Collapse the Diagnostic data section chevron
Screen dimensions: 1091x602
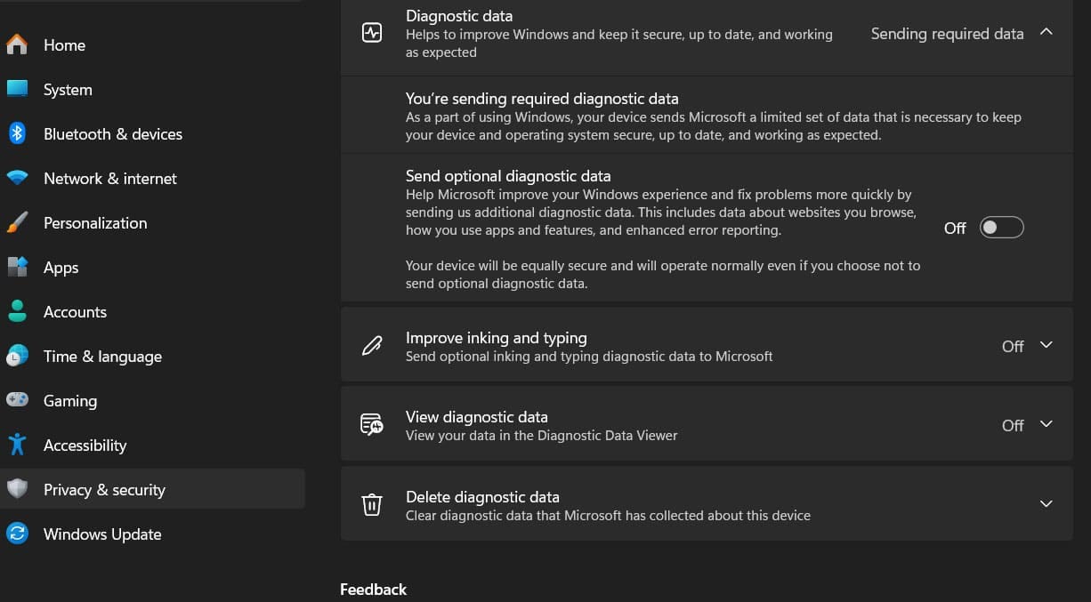[1047, 32]
